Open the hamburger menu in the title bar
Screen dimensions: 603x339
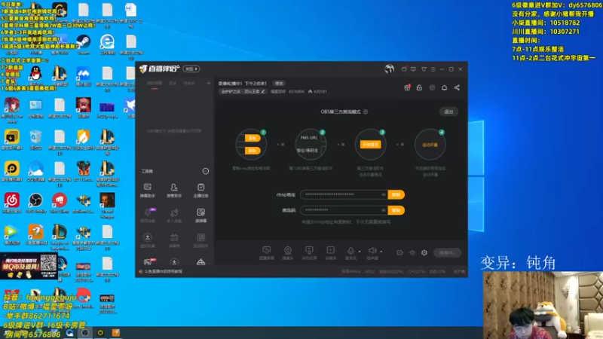[433, 69]
